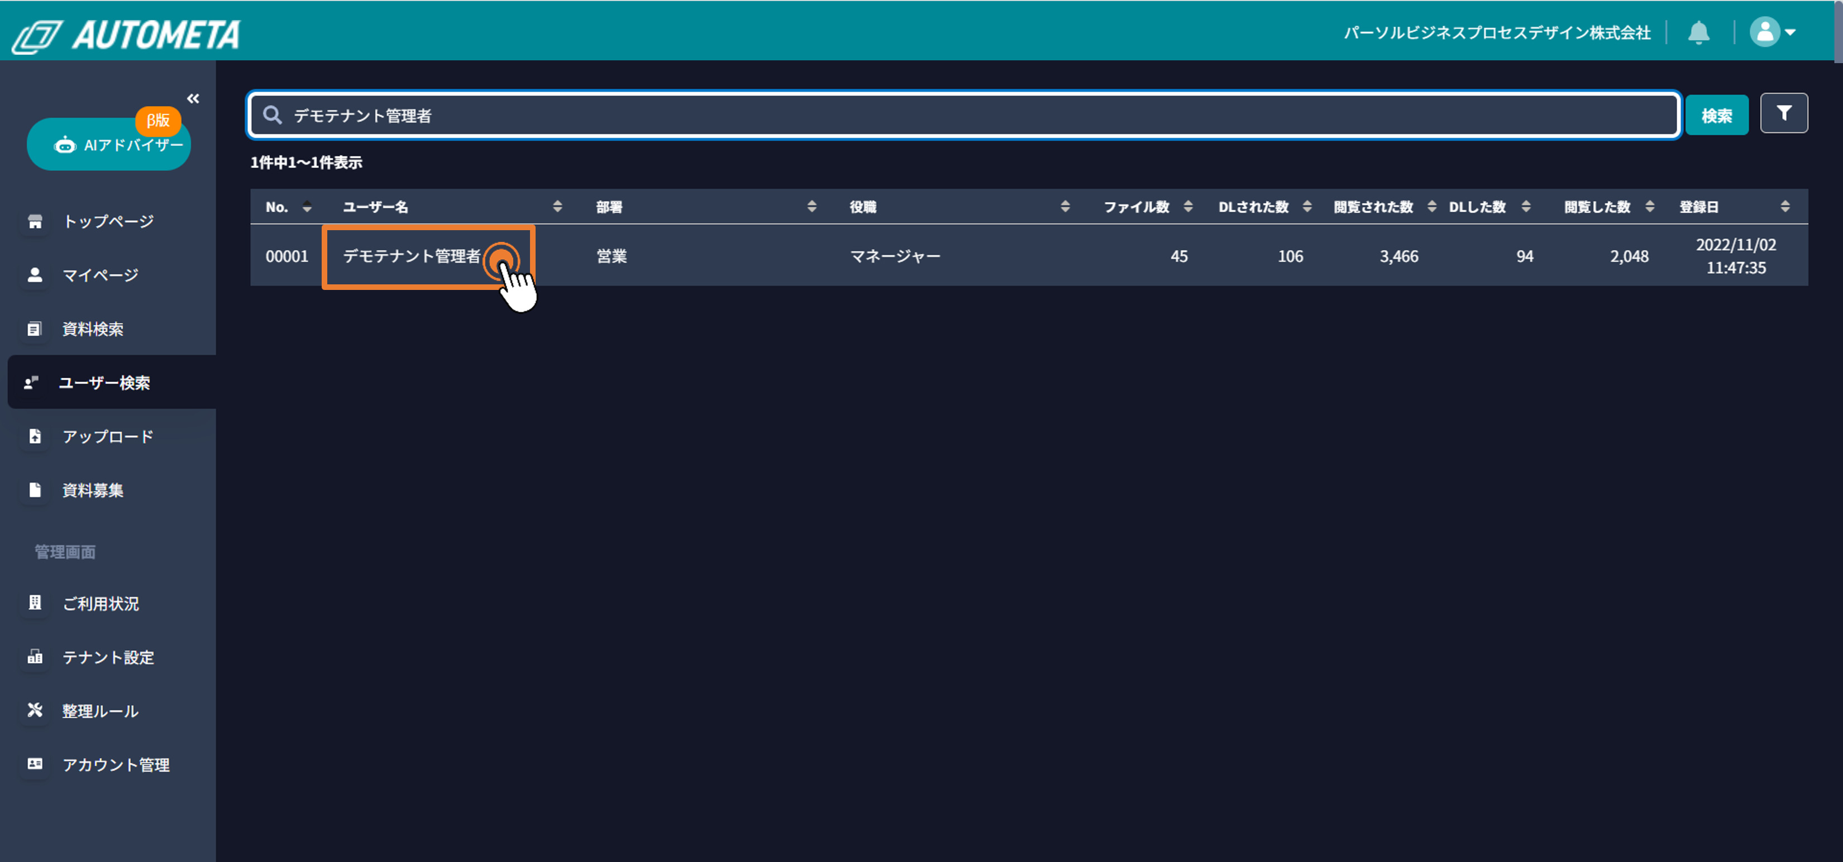This screenshot has width=1843, height=862.
Task: Open テナント設定 in sidebar
Action: (x=107, y=656)
